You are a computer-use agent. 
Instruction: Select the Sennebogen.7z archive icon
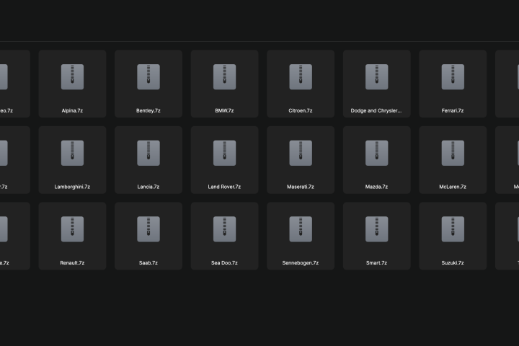[301, 229]
